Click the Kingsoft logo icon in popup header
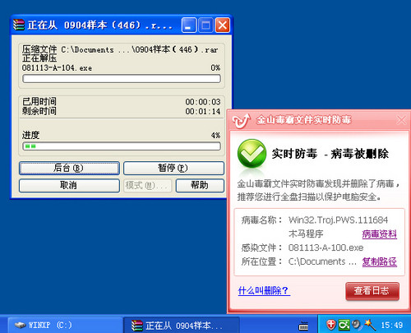411x333 pixels. (x=242, y=121)
